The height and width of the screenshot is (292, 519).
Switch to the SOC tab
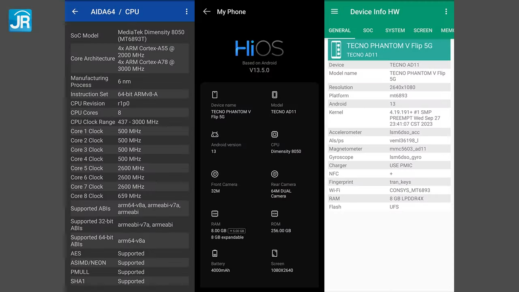click(368, 30)
